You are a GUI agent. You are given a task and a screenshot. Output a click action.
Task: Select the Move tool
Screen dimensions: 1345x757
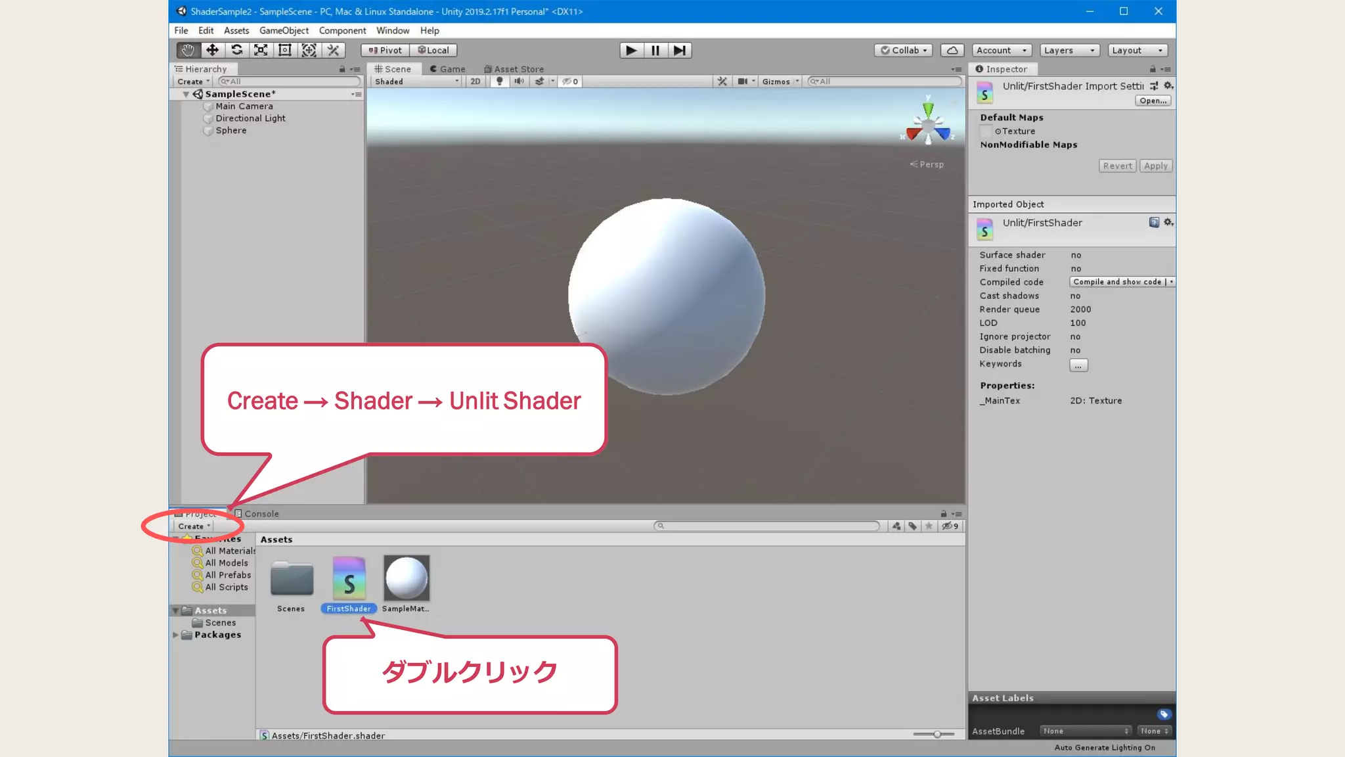212,50
